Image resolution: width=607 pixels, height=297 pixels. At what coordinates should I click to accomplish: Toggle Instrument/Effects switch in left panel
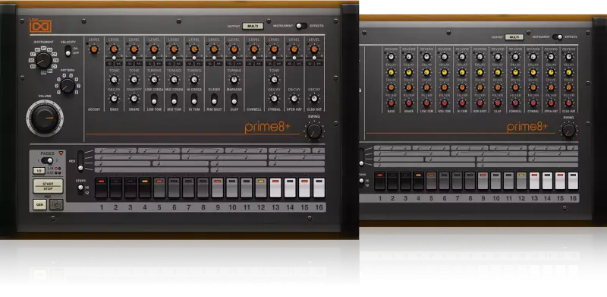click(301, 26)
